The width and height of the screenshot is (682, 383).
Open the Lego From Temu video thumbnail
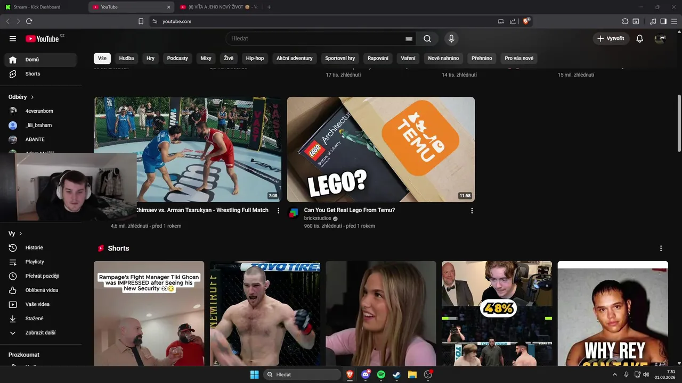[381, 149]
